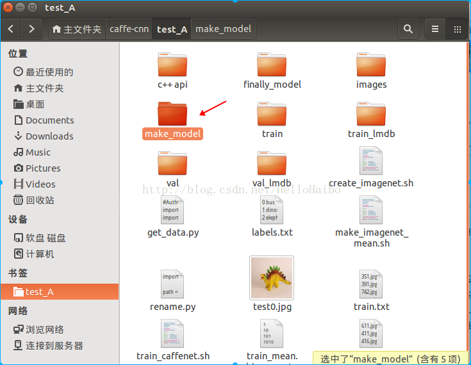Viewport: 471px width, 365px height.
Task: Select train.txt file icon
Action: tap(371, 284)
